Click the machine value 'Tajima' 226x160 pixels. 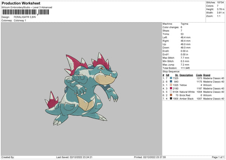pyautogui.click(x=184, y=24)
